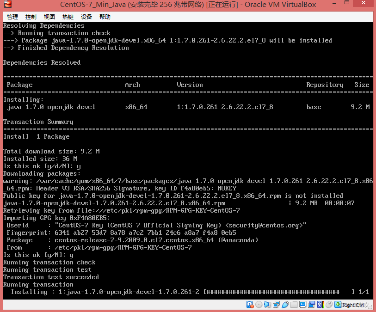
Task: Click the 'Running transaction test' line
Action: tap(48, 269)
